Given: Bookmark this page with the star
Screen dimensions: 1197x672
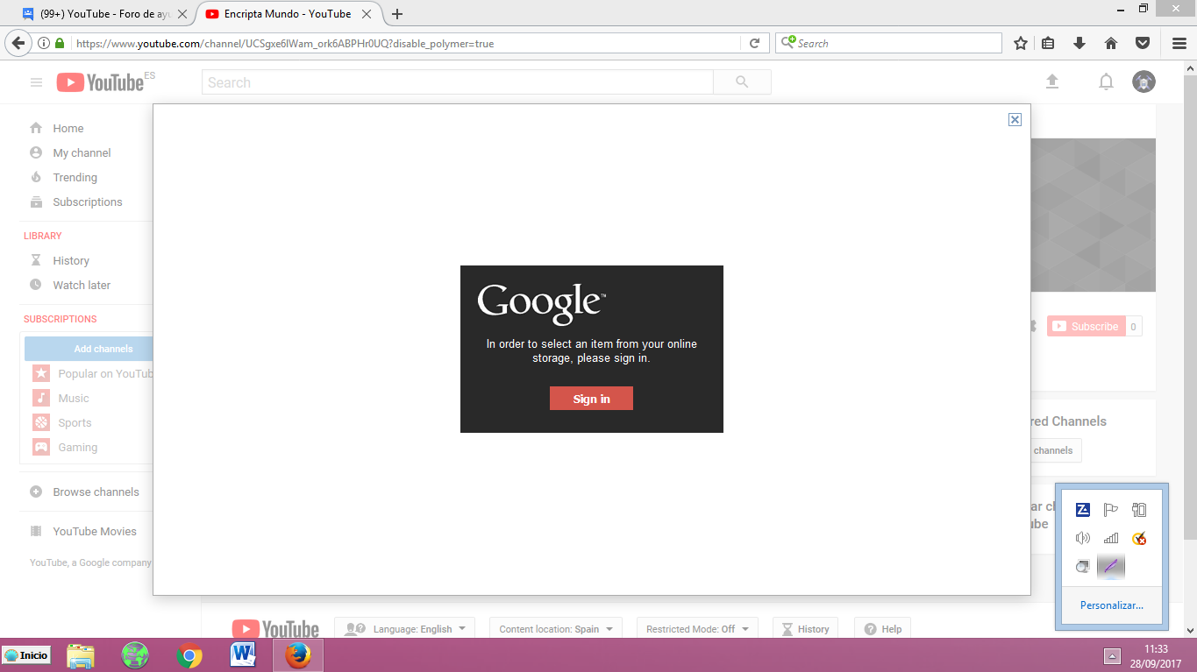Looking at the screenshot, I should coord(1021,43).
